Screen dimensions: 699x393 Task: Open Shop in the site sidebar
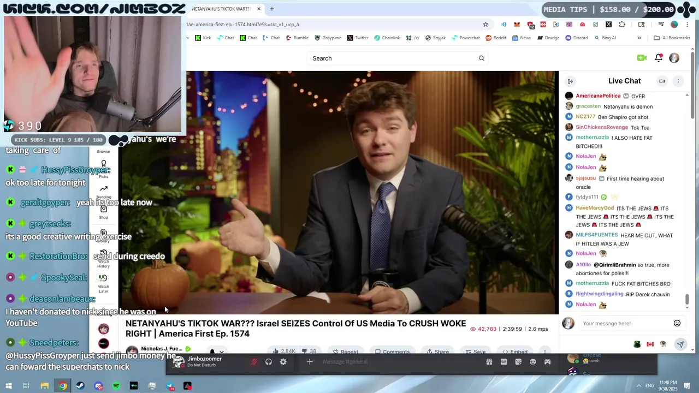[x=103, y=212]
